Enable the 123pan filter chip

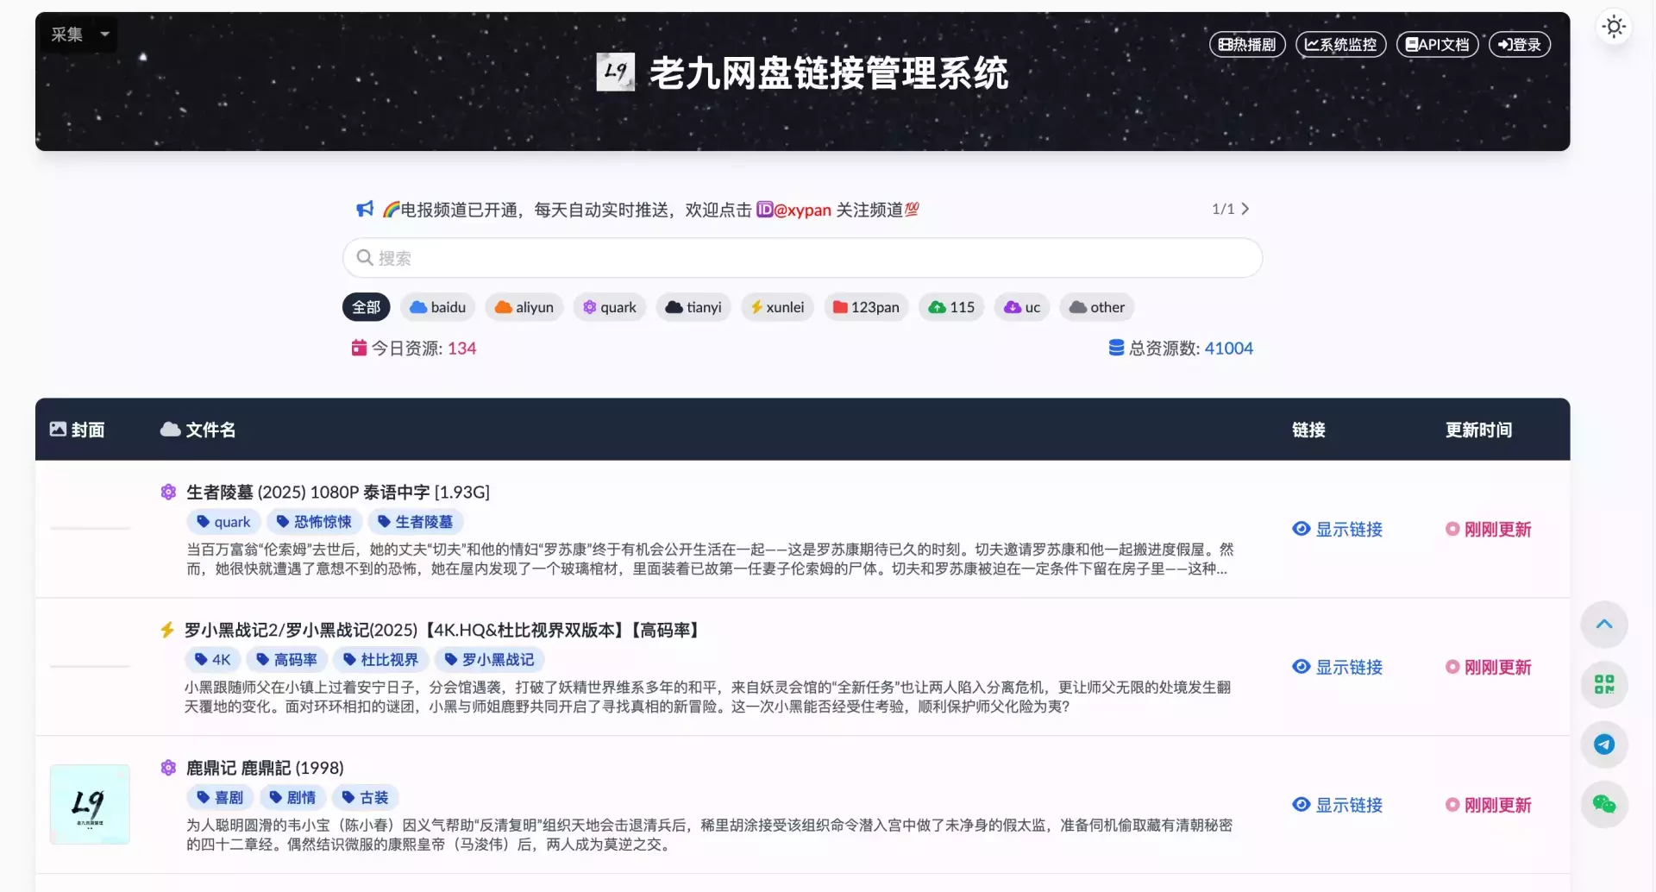pos(866,307)
